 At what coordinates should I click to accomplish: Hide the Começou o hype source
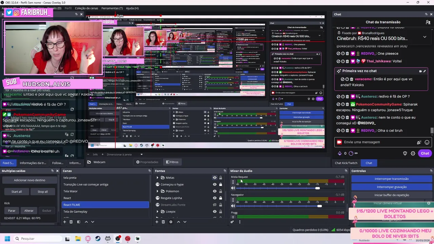pyautogui.click(x=215, y=184)
